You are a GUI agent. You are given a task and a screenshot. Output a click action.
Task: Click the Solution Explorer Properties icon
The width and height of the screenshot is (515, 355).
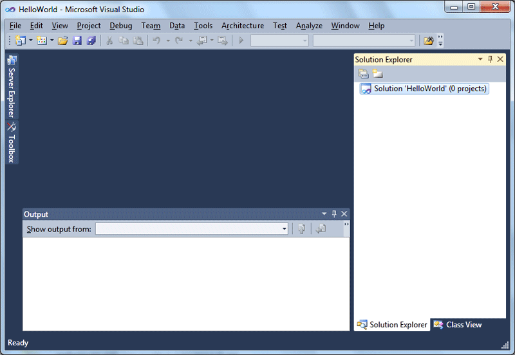click(x=363, y=74)
